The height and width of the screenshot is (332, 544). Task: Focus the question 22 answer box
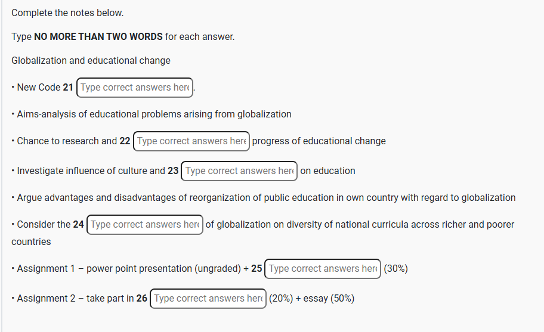(191, 141)
